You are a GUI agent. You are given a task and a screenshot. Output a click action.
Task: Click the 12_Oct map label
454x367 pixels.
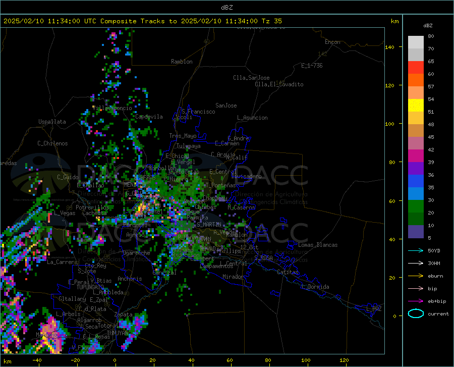click(x=249, y=247)
